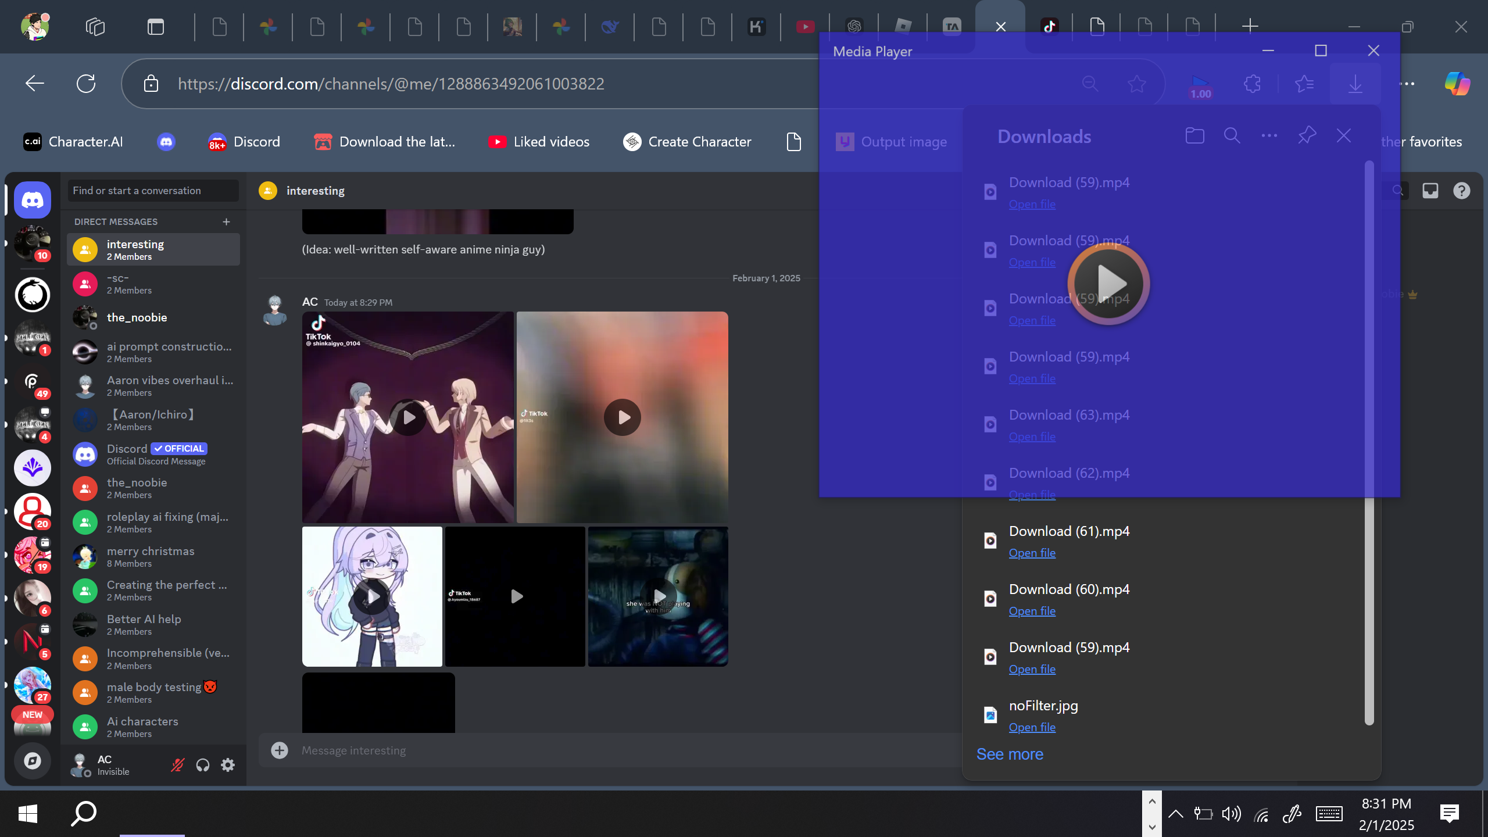Show hidden system tray icons chevron
This screenshot has height=837, width=1488.
coord(1175,814)
